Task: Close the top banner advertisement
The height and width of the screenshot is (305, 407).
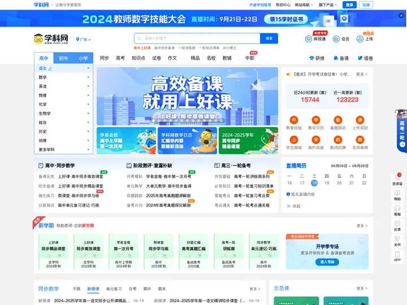Action: click(401, 16)
